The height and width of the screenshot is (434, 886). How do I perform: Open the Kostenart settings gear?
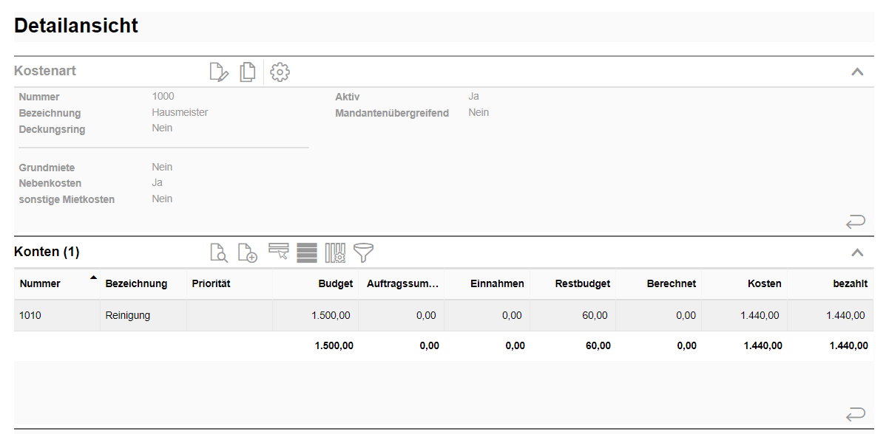[280, 72]
